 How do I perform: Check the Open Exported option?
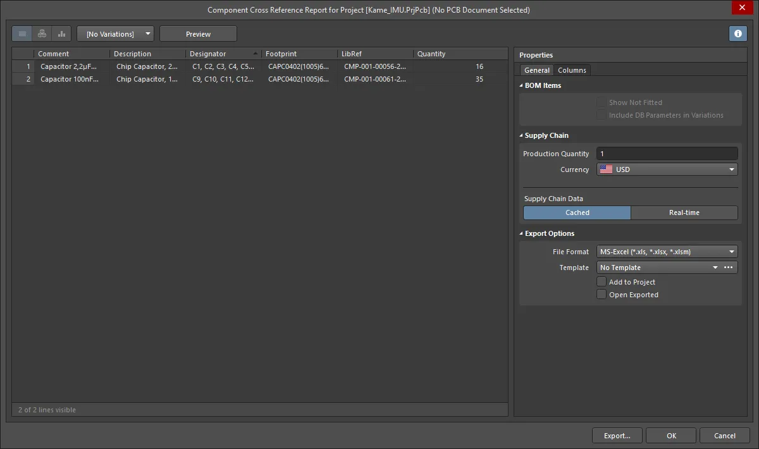point(602,295)
